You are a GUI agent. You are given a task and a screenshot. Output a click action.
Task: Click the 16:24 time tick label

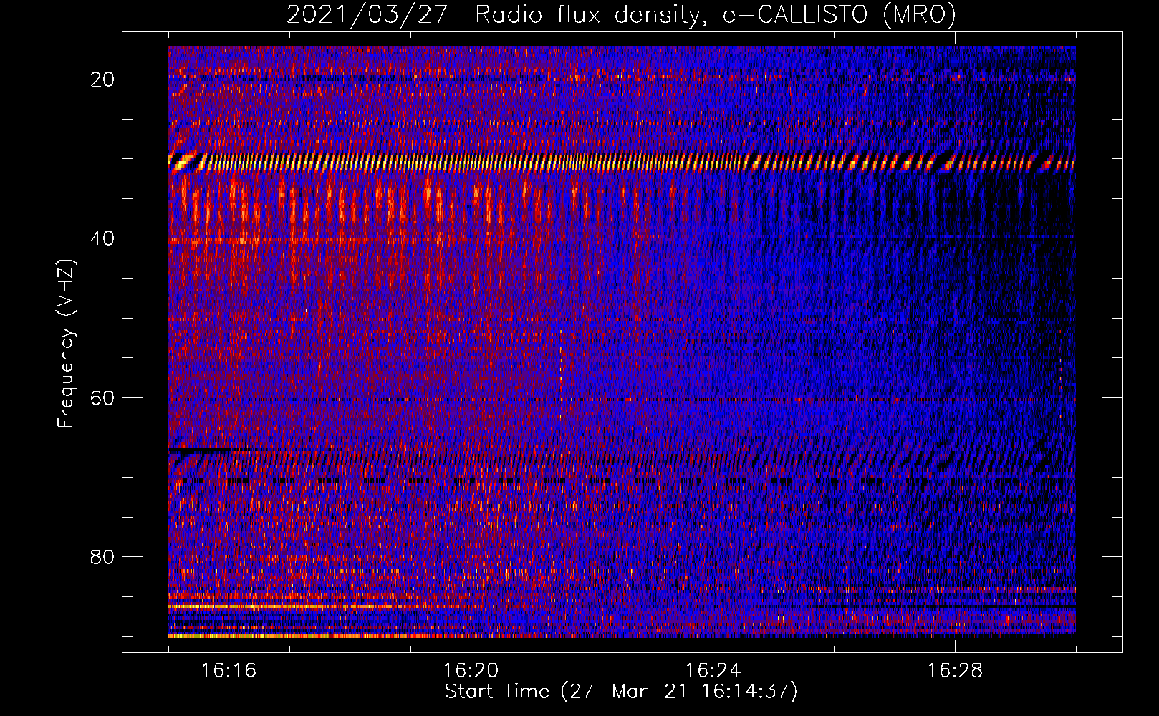(x=713, y=671)
